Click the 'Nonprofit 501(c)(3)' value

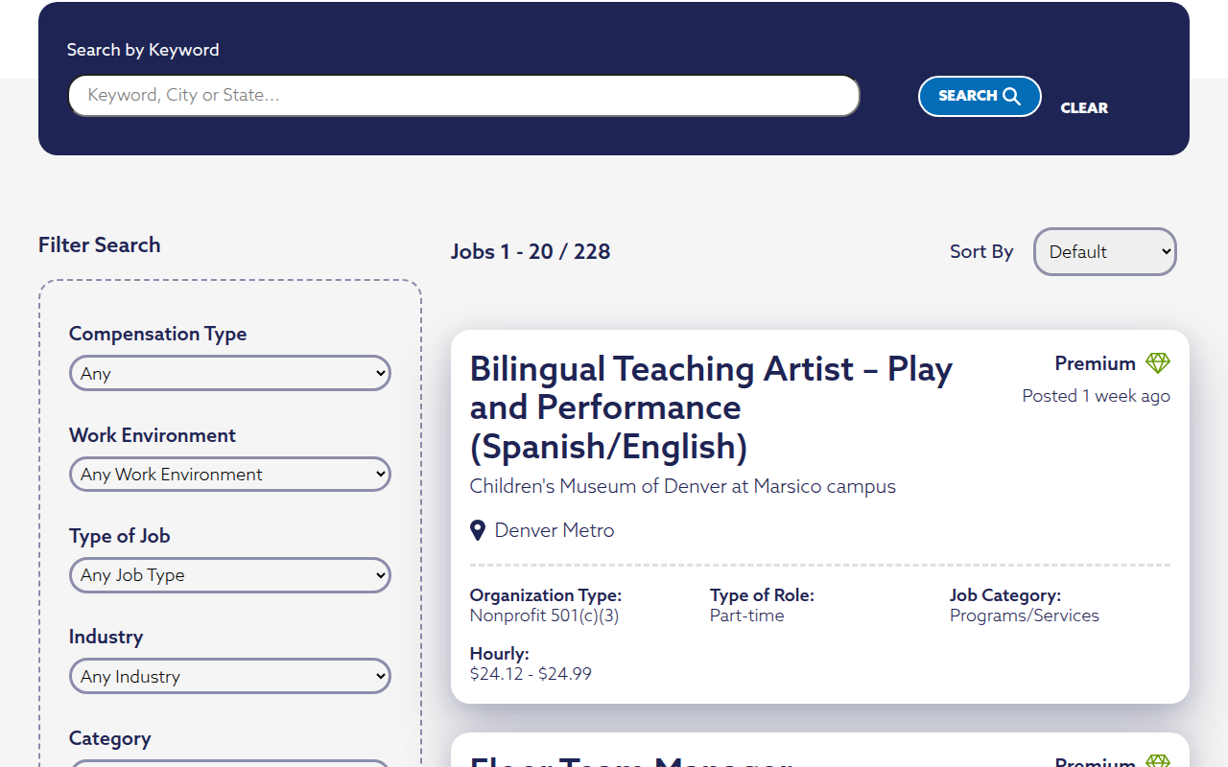[x=545, y=616]
